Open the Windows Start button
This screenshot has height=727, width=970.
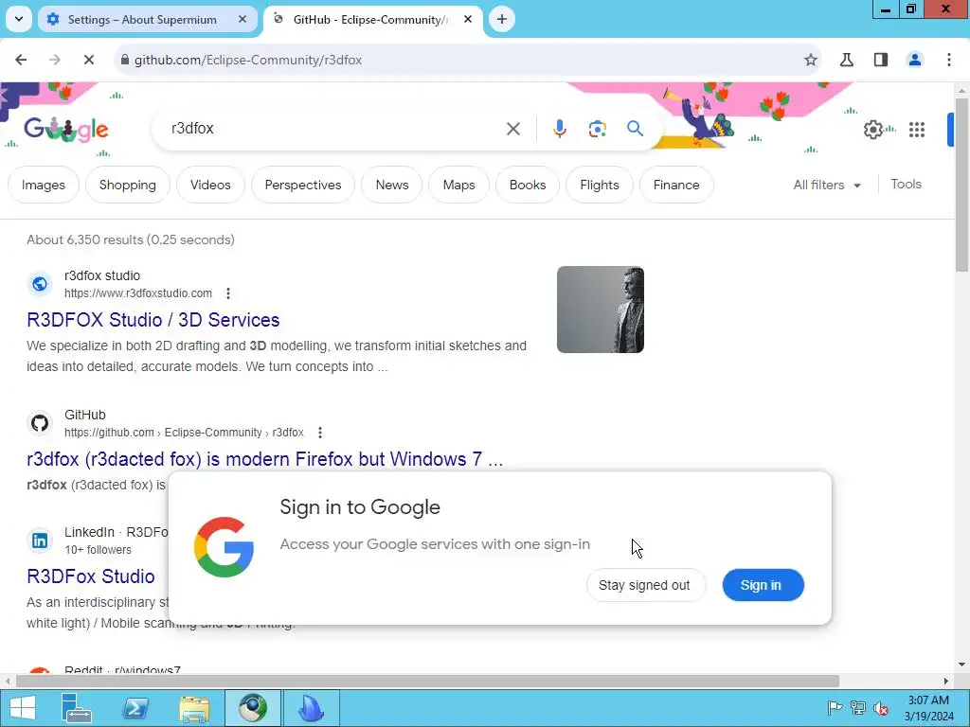tap(23, 708)
